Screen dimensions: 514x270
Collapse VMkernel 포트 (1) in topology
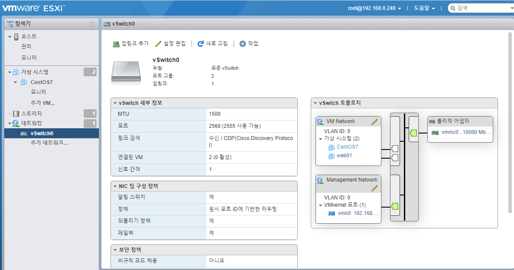(x=320, y=205)
